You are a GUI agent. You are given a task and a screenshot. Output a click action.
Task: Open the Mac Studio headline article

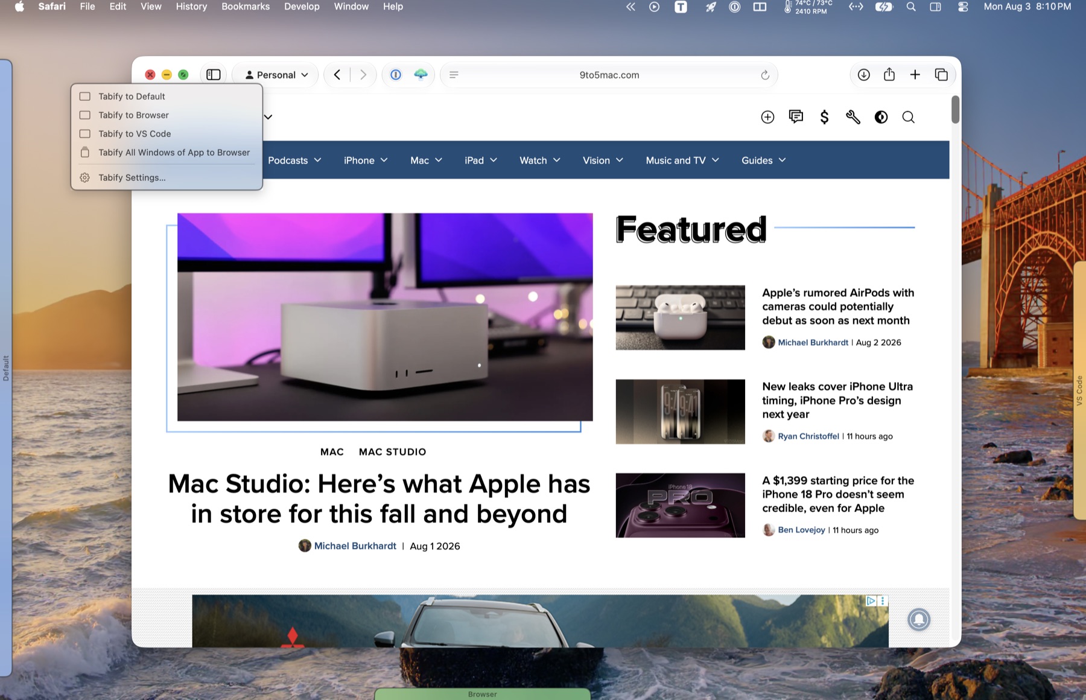pyautogui.click(x=379, y=499)
